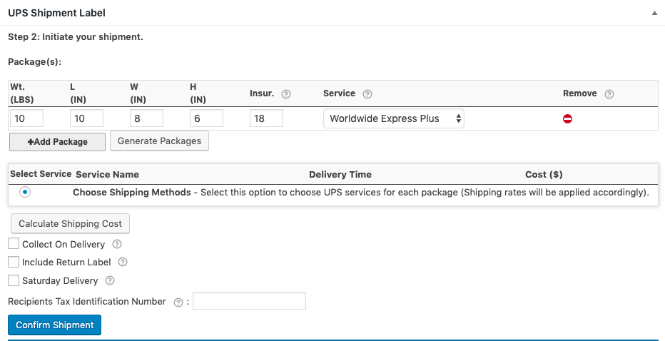Click the UPS Shipment Label panel title
The image size is (665, 341).
(57, 13)
